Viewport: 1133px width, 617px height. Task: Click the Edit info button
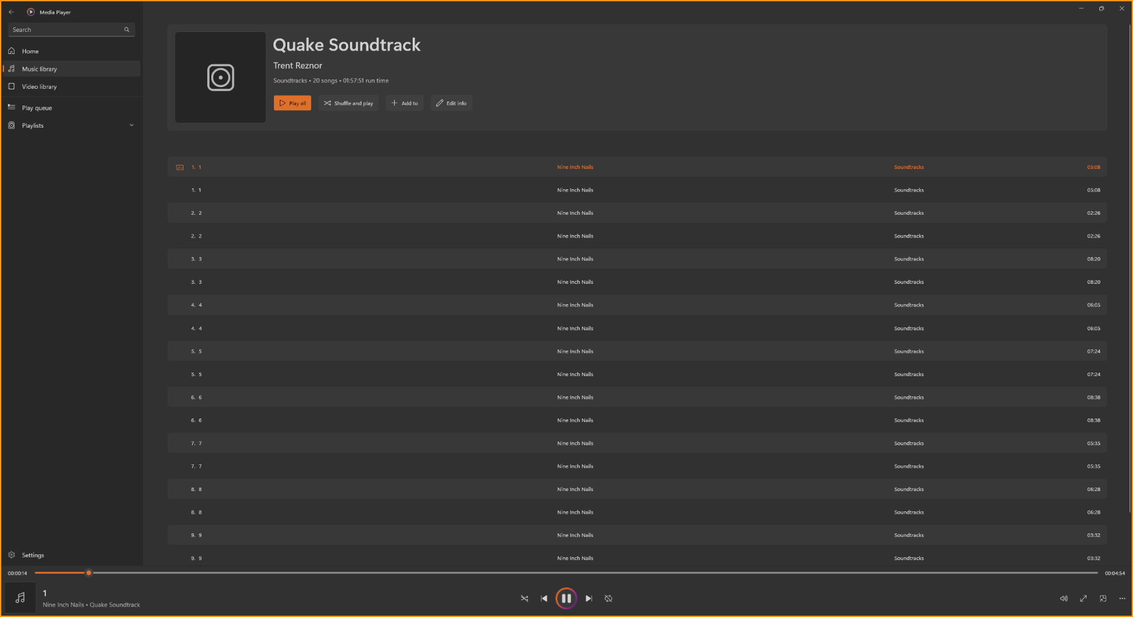pyautogui.click(x=452, y=103)
